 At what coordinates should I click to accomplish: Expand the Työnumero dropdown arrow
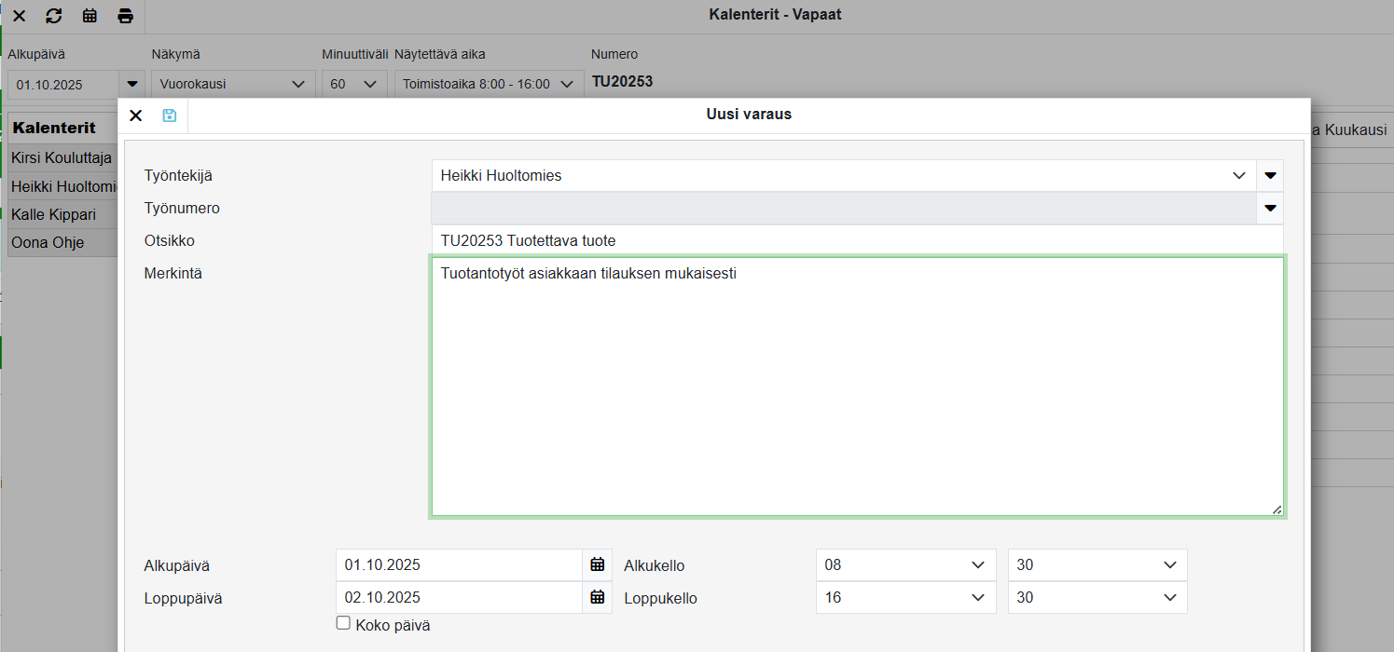pyautogui.click(x=1269, y=209)
